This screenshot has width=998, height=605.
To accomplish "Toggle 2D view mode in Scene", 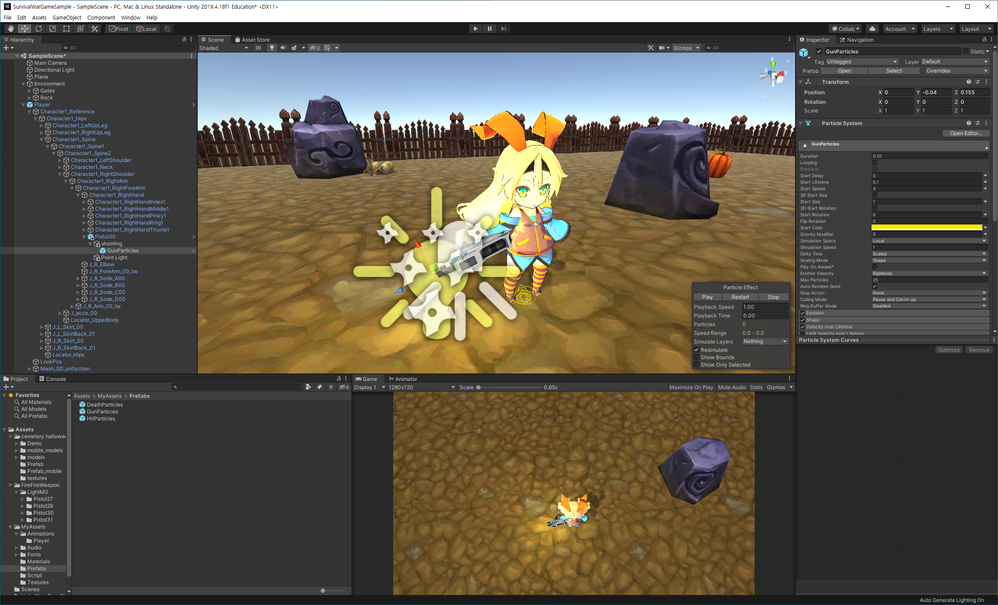I will pyautogui.click(x=258, y=48).
